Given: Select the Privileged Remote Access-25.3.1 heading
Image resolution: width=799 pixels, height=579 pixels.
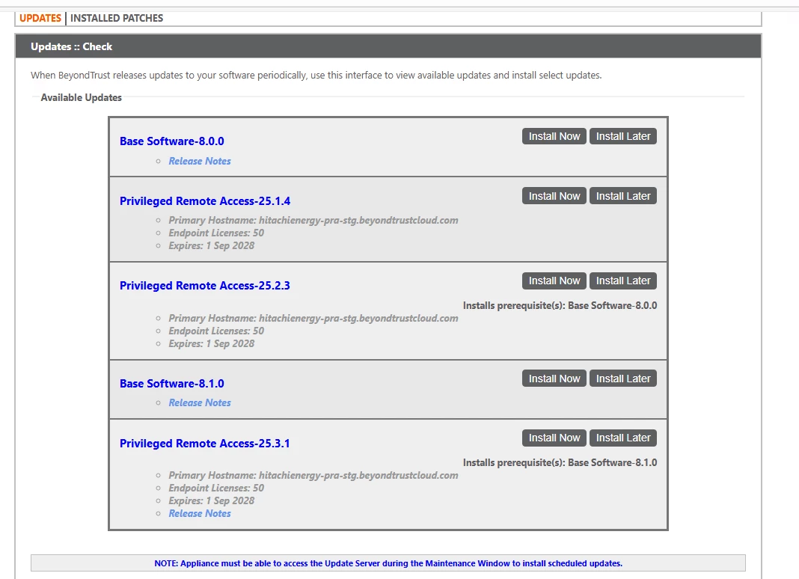Looking at the screenshot, I should (205, 444).
